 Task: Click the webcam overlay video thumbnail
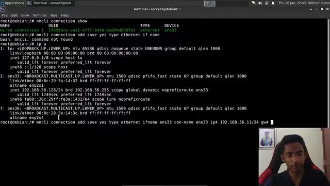(x=294, y=157)
